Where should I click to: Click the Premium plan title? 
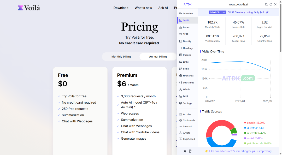pyautogui.click(x=127, y=75)
